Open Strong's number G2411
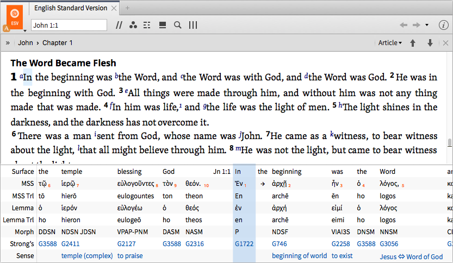 (x=71, y=244)
